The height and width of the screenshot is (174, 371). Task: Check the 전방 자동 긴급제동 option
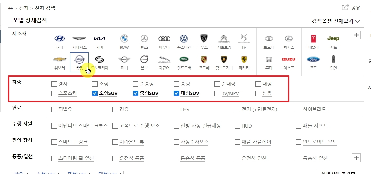[177, 126]
